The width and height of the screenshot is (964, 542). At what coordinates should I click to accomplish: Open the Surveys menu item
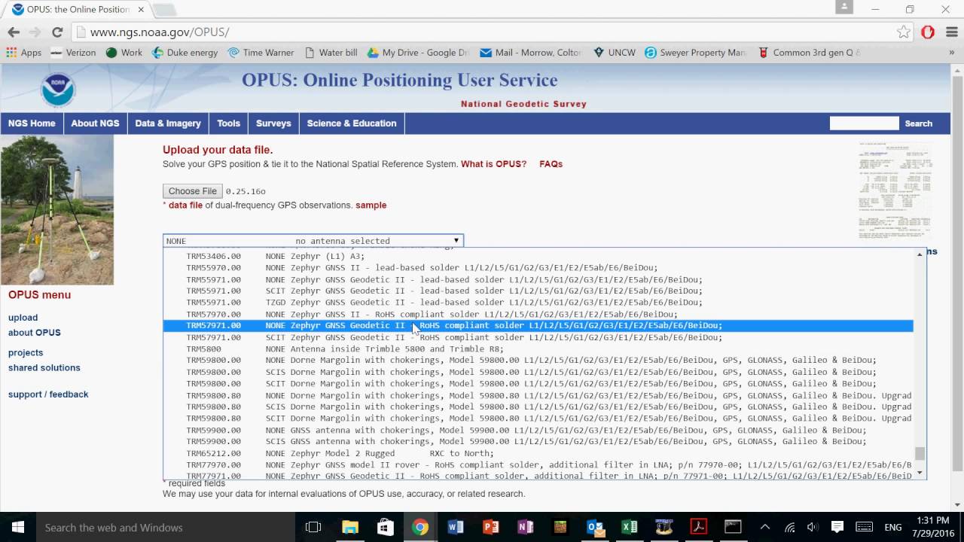[x=273, y=123]
